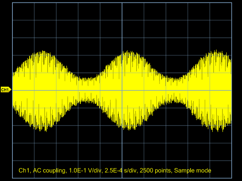The width and height of the screenshot is (242, 181).
Task: Select the Ch1 AC coupling settings text
Action: click(115, 171)
